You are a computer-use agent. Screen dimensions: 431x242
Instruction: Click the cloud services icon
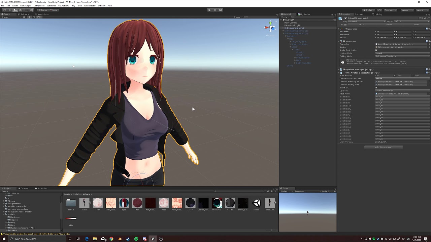pos(379,10)
